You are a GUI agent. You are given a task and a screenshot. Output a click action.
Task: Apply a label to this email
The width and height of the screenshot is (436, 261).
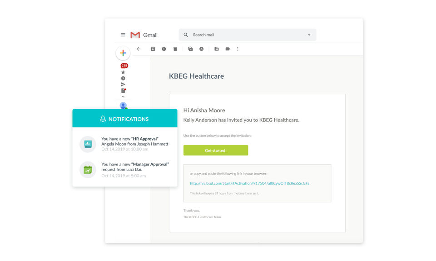click(228, 49)
